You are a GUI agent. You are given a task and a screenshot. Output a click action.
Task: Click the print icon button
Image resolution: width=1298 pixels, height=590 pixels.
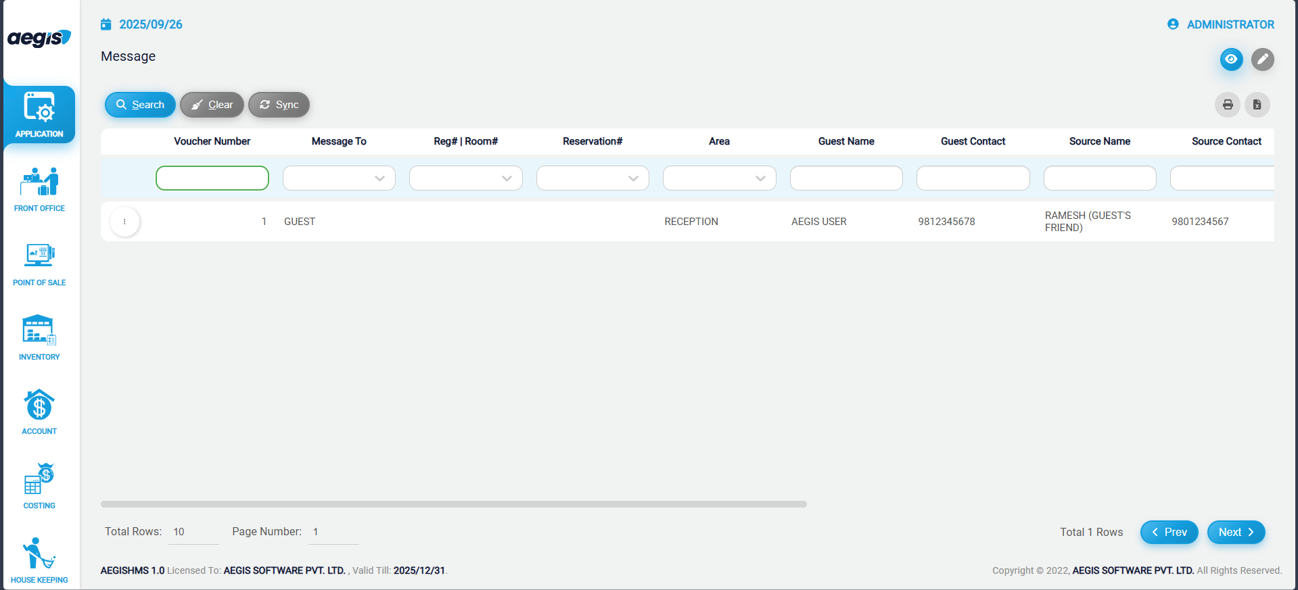[1227, 105]
